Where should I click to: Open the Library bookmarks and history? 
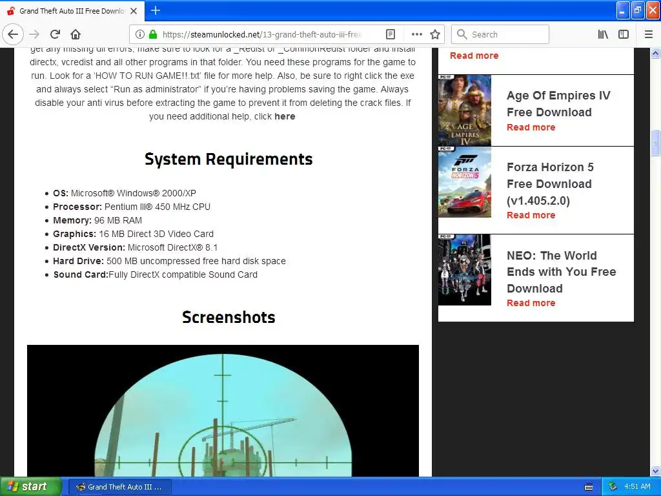point(603,34)
